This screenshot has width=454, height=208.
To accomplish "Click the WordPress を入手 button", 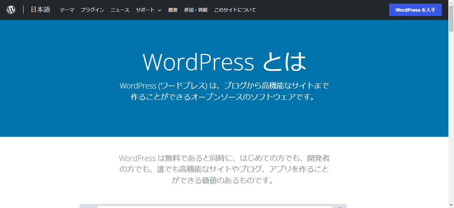I will tap(415, 10).
